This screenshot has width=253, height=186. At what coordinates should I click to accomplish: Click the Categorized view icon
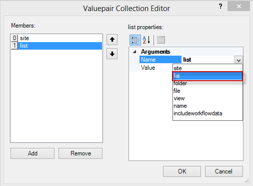(135, 40)
